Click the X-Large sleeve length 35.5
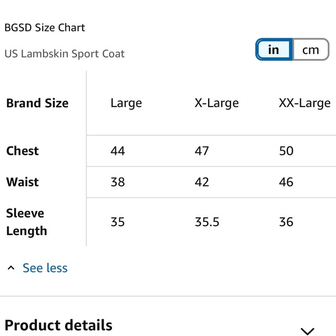 (207, 222)
